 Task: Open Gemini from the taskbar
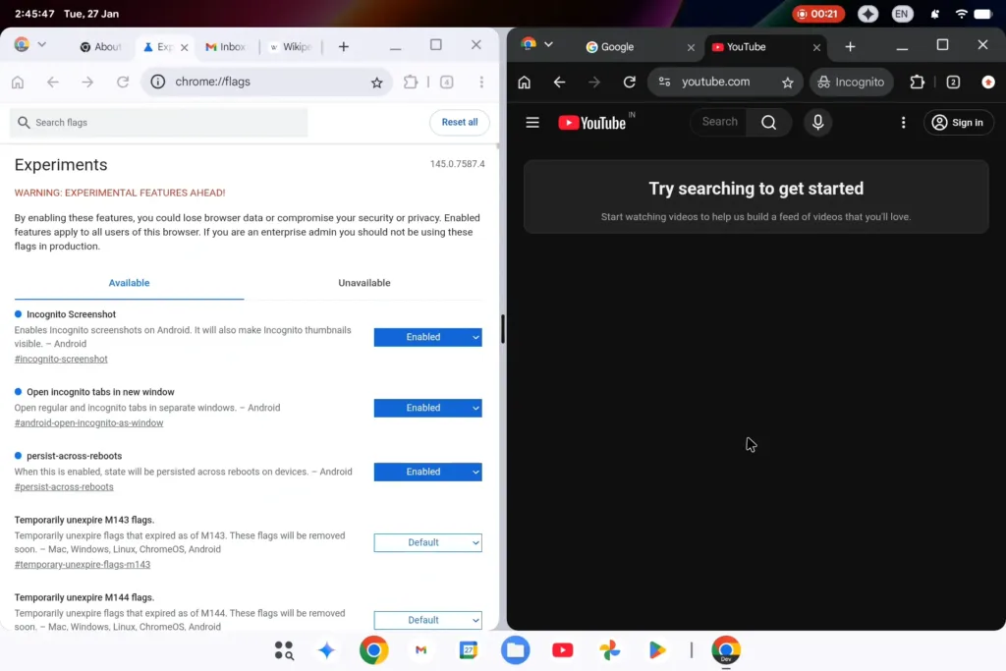(326, 649)
